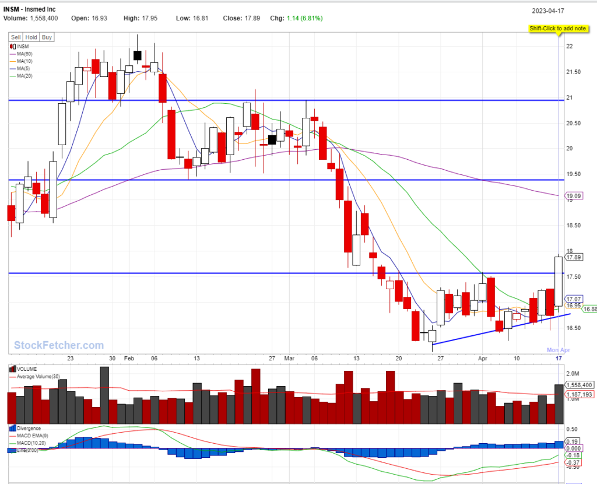Image resolution: width=597 pixels, height=484 pixels.
Task: Click the Hold button
Action: [x=31, y=37]
